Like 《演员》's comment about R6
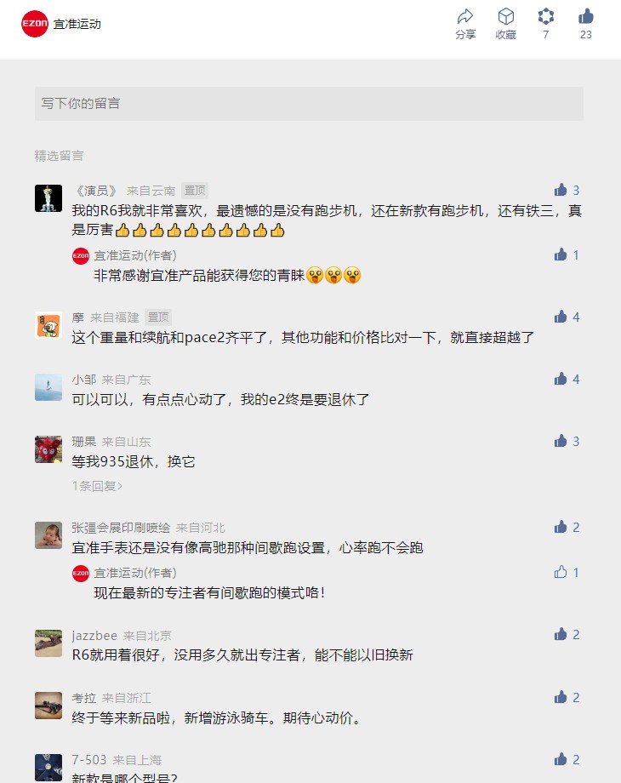Screen dimensions: 621x783 (x=561, y=190)
